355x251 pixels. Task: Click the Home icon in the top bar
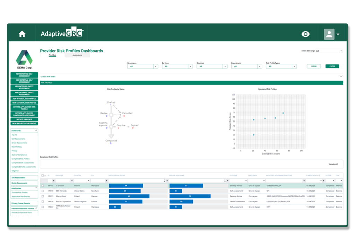coord(22,34)
